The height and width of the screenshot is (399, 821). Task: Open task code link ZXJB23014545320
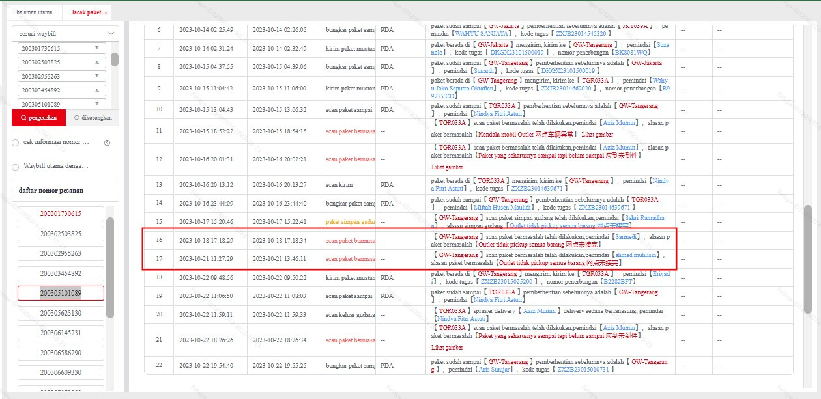click(581, 33)
